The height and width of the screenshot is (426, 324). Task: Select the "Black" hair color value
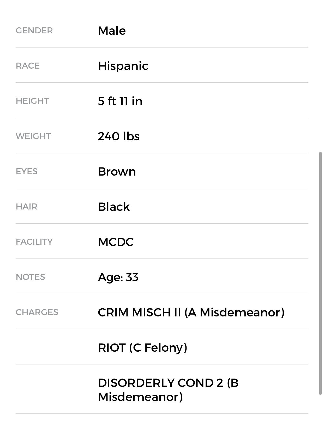pyautogui.click(x=114, y=207)
